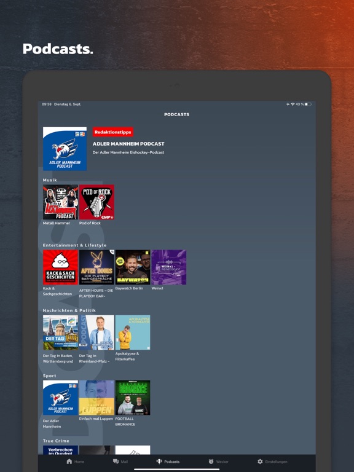Open the Metal Hammer podcast cover
Image resolution: width=354 pixels, height=472 pixels.
pyautogui.click(x=60, y=202)
